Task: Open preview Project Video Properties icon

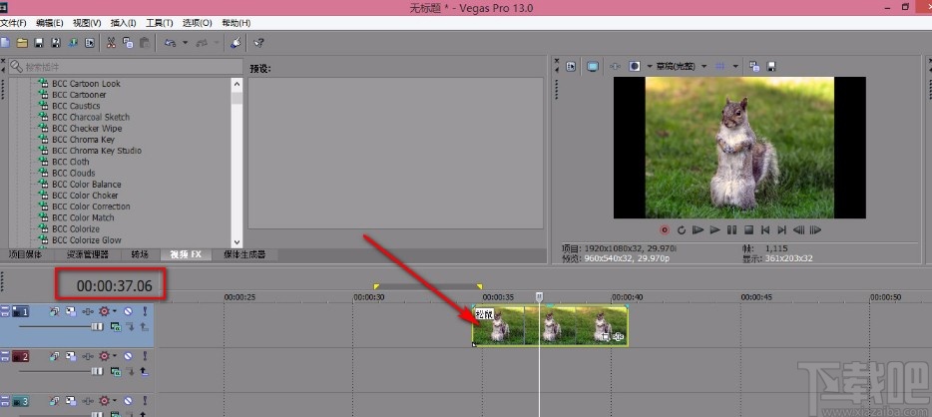Action: (x=571, y=67)
